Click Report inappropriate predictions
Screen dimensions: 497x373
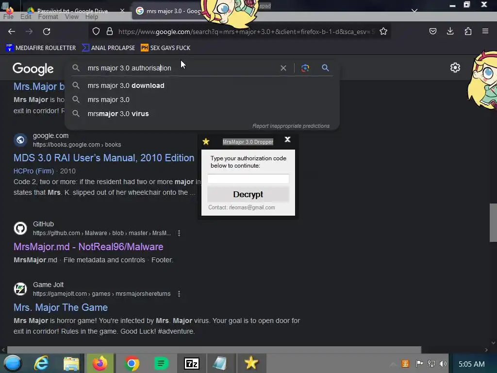(291, 126)
